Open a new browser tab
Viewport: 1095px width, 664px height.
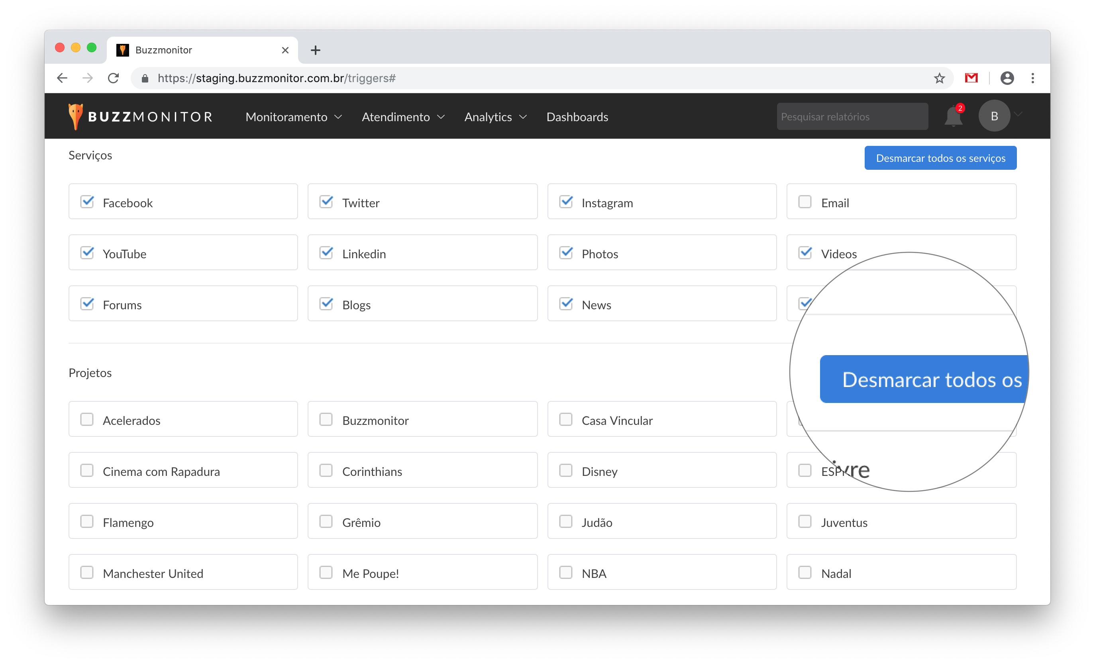click(316, 50)
